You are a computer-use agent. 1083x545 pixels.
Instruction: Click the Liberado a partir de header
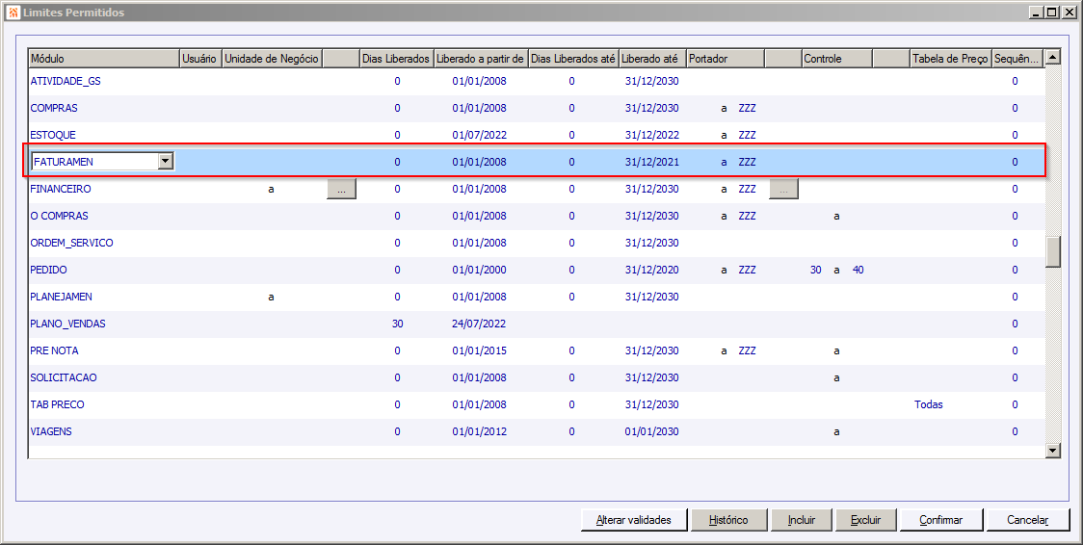click(481, 59)
